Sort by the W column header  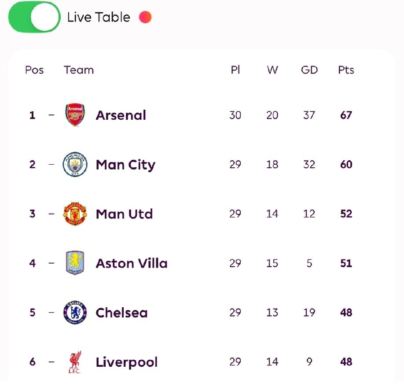pos(272,70)
